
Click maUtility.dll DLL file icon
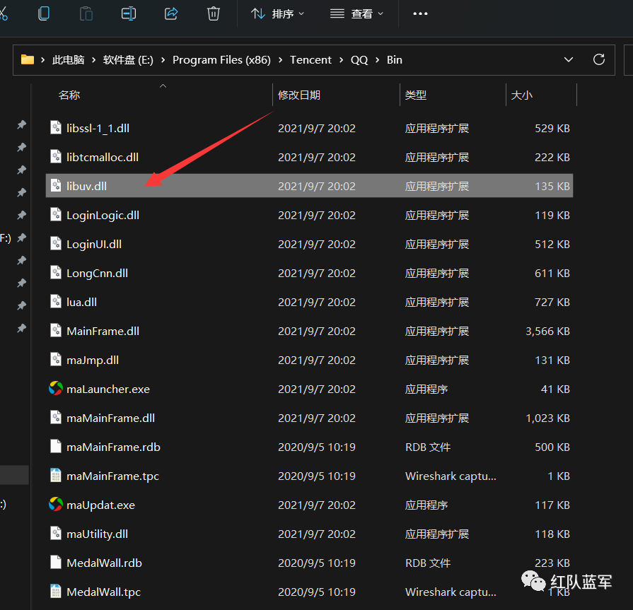[56, 534]
